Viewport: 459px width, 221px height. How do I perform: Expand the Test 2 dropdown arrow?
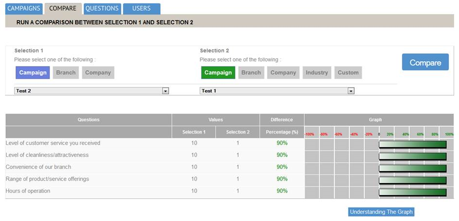(165, 91)
